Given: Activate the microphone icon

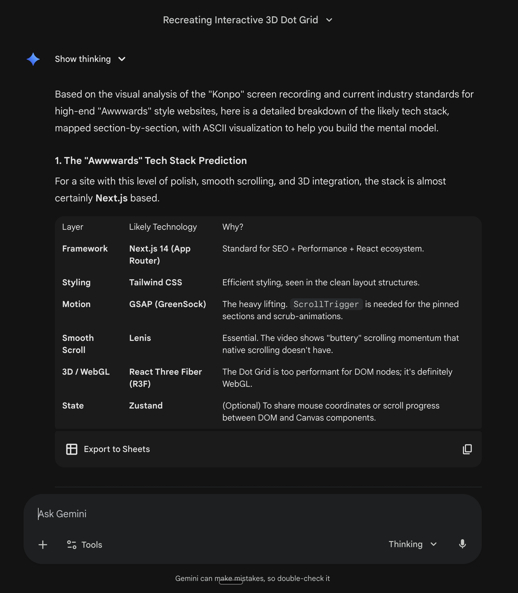Looking at the screenshot, I should click(462, 544).
